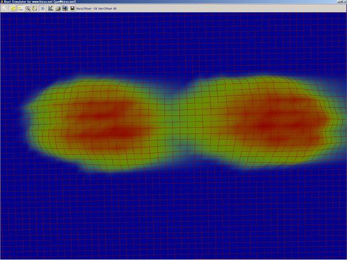347x260 pixels.
Task: Toggle the 3D view button
Action: (43, 9)
